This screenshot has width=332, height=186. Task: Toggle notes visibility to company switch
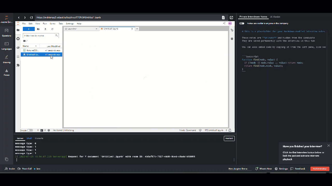pos(242,24)
